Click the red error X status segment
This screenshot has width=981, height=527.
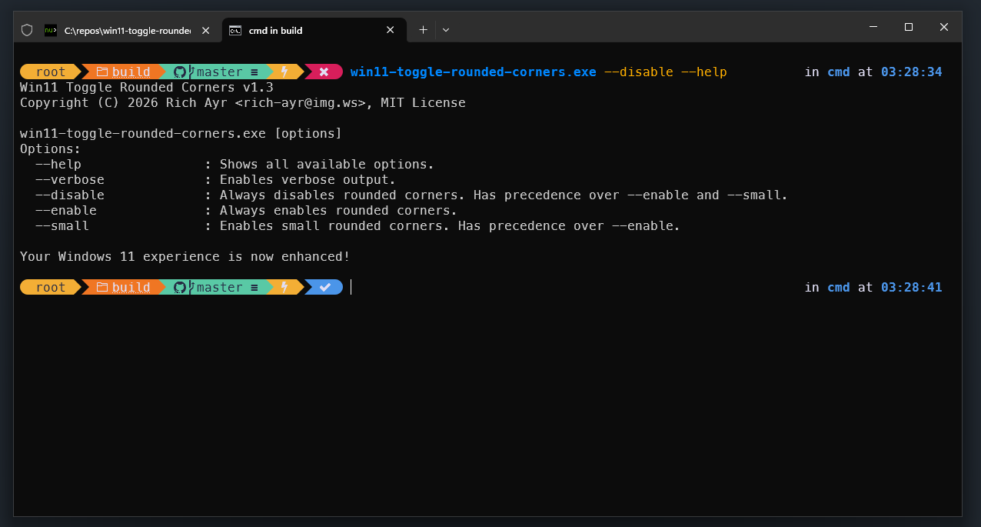pyautogui.click(x=324, y=72)
